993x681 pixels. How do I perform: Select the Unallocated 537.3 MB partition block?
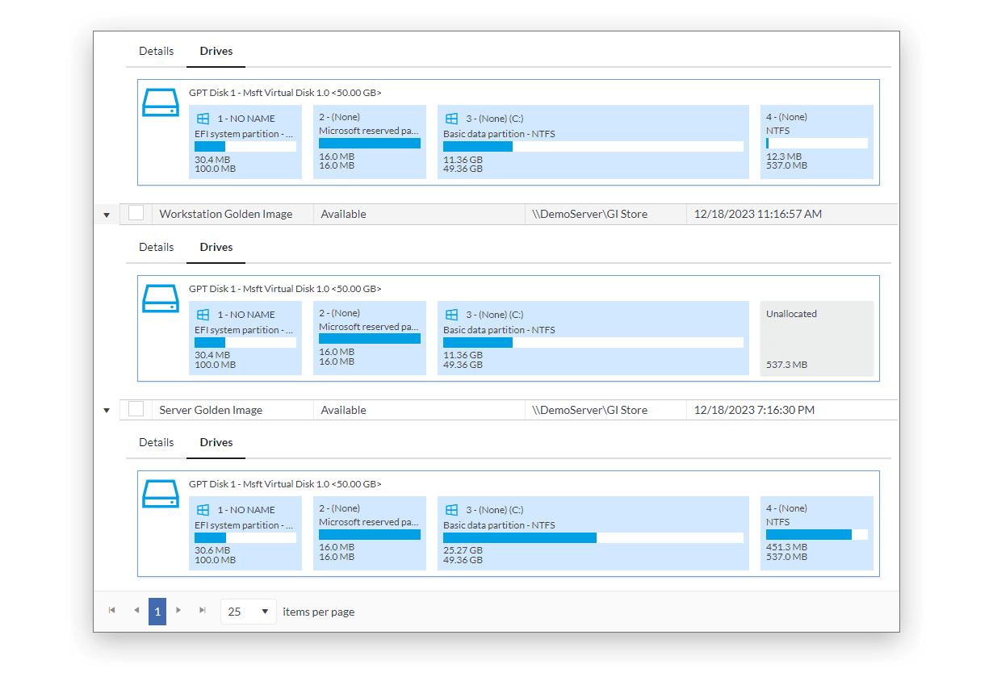(817, 339)
